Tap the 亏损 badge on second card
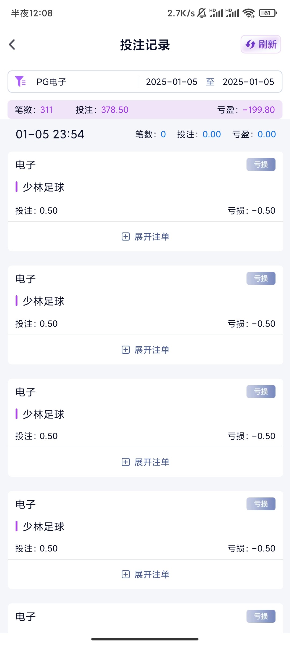The height and width of the screenshot is (645, 290). [261, 278]
